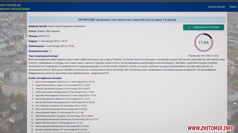Click the 17.6% circular progress indicator
238x133 pixels.
(203, 43)
